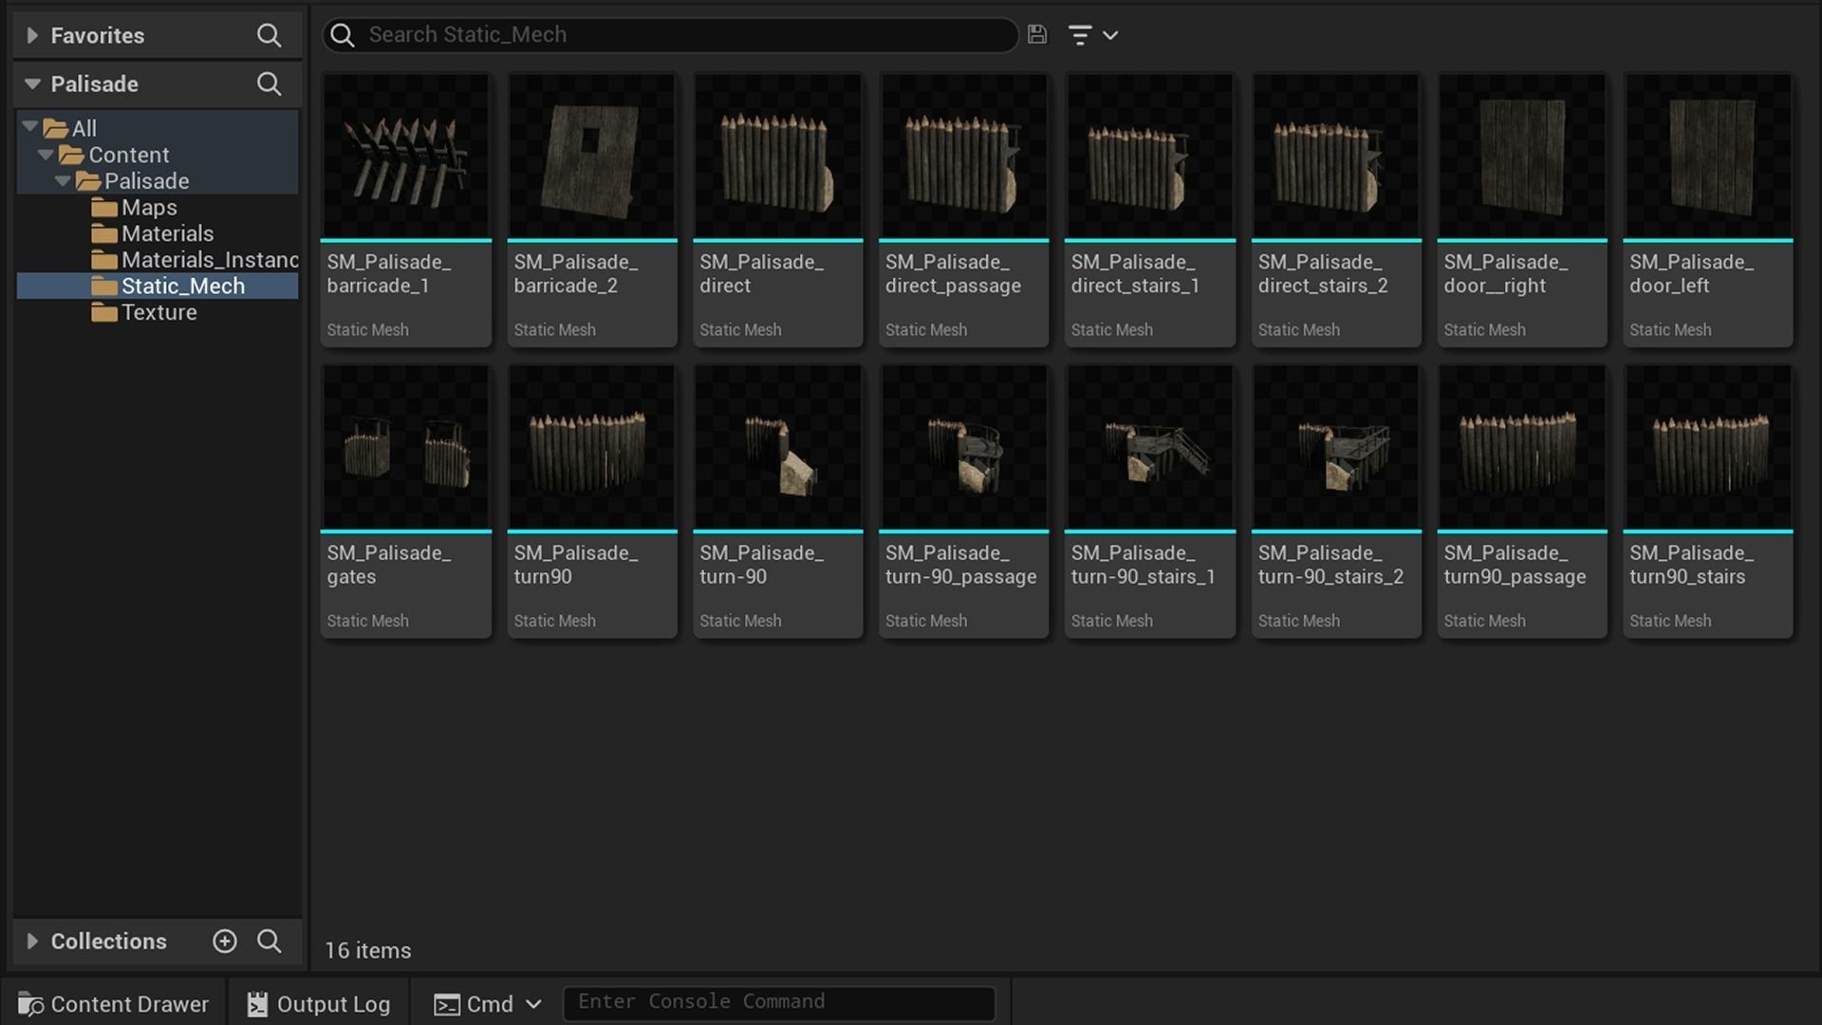Select the Materials folder
Image resolution: width=1822 pixels, height=1025 pixels.
(167, 233)
